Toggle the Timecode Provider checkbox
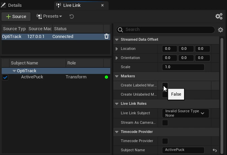The height and width of the screenshot is (155, 227). tap(165, 141)
